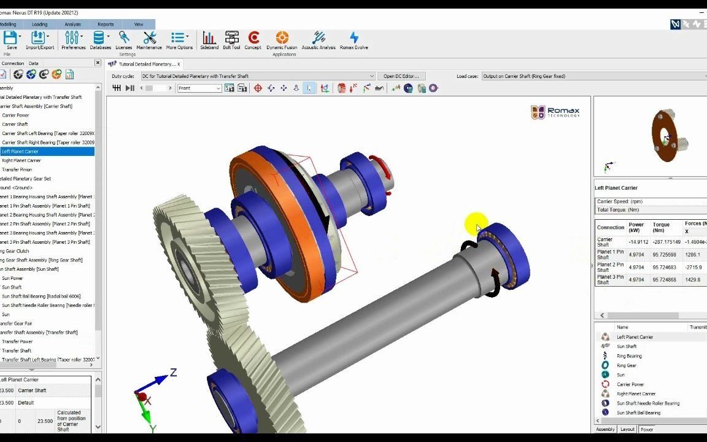Click the orange gear arrow icon in the left panel

(56, 74)
